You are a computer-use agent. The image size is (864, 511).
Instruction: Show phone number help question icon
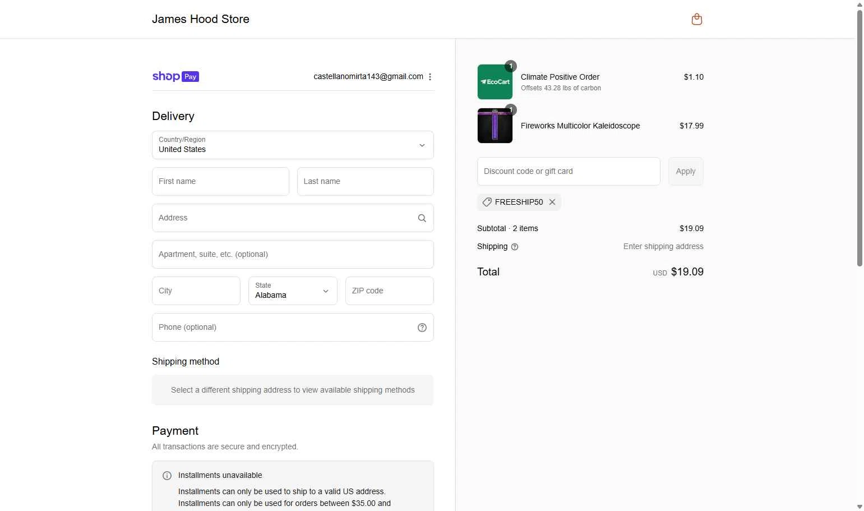tap(422, 328)
